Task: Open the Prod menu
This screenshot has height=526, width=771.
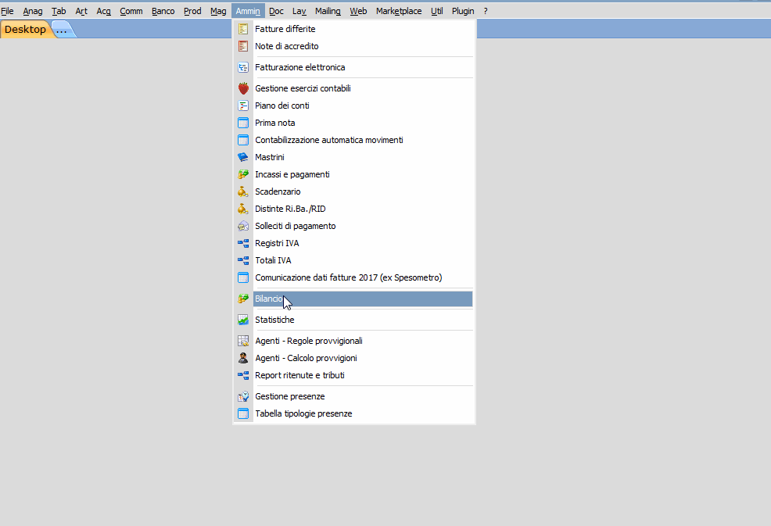Action: tap(192, 11)
